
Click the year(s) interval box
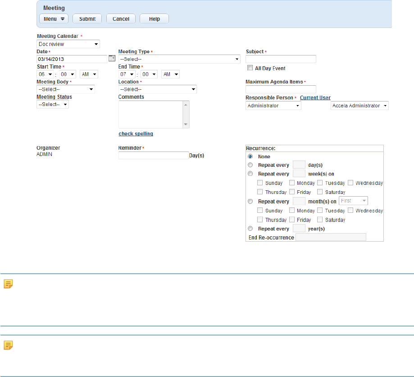tap(299, 229)
